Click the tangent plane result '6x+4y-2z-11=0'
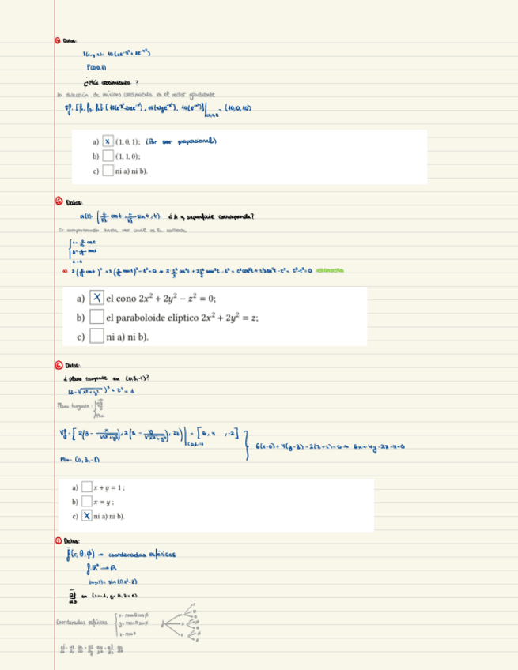 click(379, 447)
